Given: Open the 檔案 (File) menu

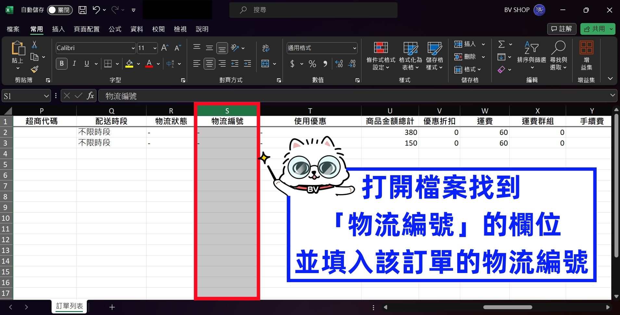Looking at the screenshot, I should click(13, 29).
